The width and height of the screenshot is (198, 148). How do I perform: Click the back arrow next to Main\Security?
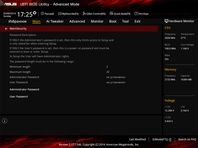[6, 29]
